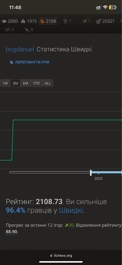Image resolution: width=122 pixels, height=265 pixels.
Task: Switch chart range to YTD
Action: click(x=36, y=83)
